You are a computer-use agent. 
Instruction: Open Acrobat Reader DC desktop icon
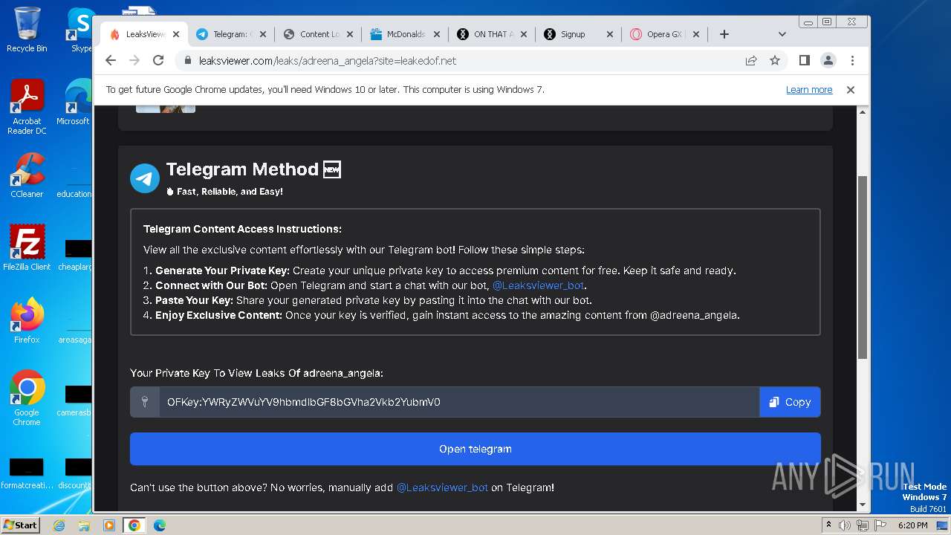pyautogui.click(x=27, y=108)
